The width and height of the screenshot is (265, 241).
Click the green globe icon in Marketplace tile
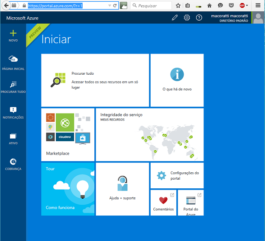coord(65,123)
